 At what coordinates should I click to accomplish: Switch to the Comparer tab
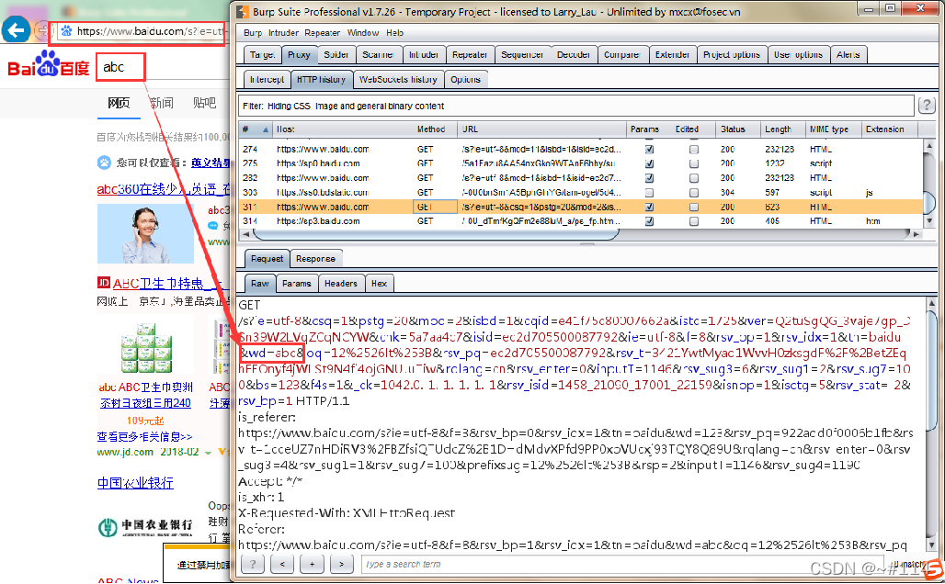(x=622, y=55)
